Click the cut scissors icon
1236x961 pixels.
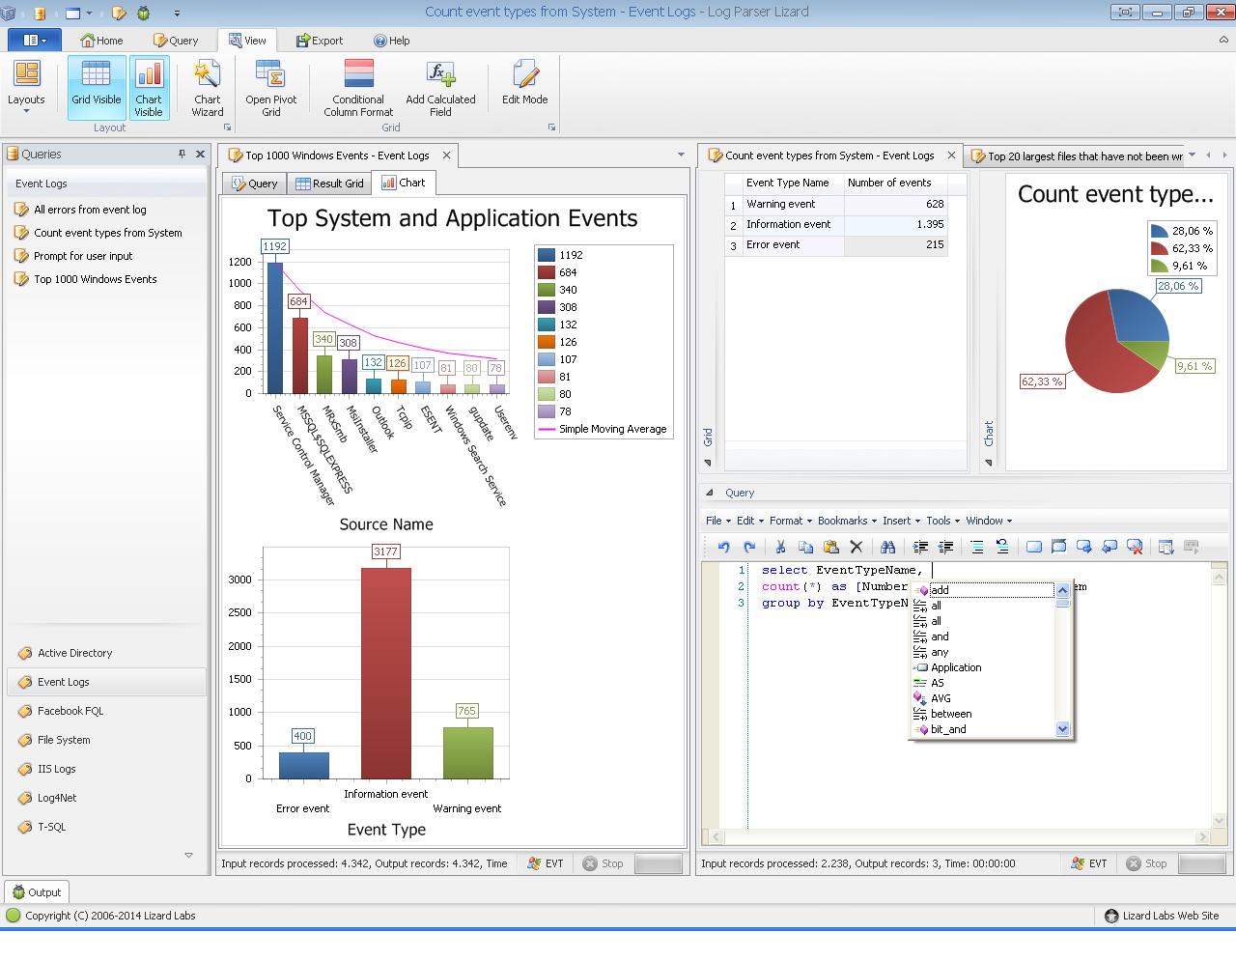(x=780, y=547)
